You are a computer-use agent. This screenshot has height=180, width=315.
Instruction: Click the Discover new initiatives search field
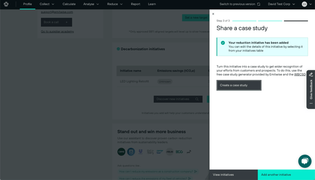tap(178, 99)
